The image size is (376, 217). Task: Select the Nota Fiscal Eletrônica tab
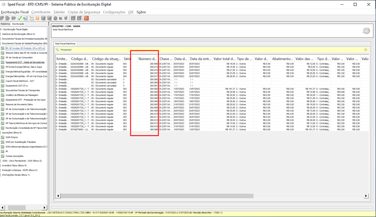click(x=65, y=43)
